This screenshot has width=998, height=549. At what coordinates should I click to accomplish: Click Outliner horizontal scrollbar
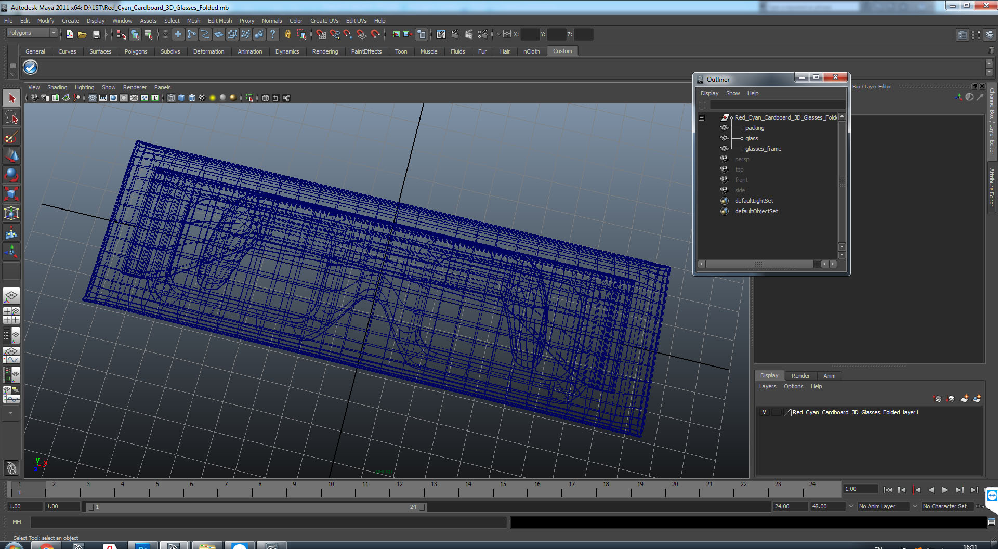coord(759,264)
